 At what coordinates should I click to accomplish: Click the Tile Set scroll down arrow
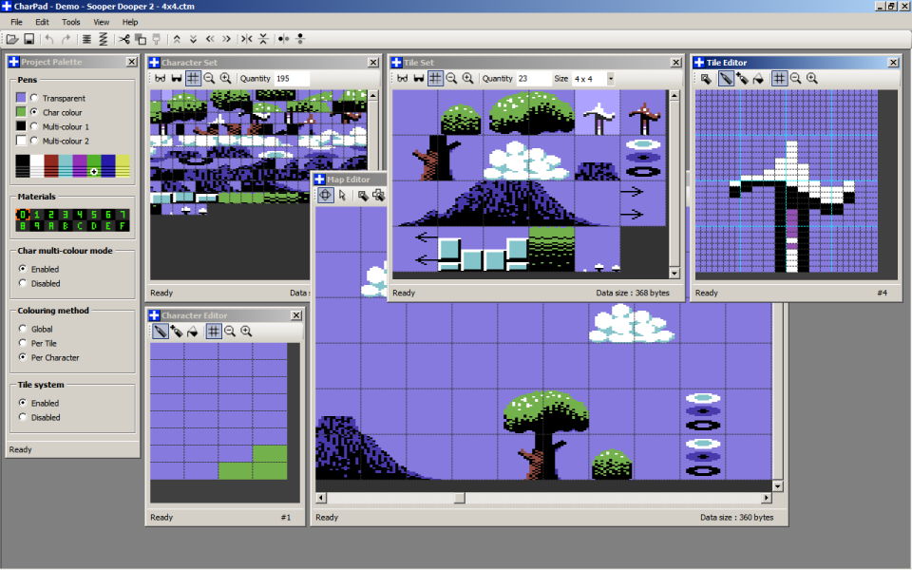point(674,273)
